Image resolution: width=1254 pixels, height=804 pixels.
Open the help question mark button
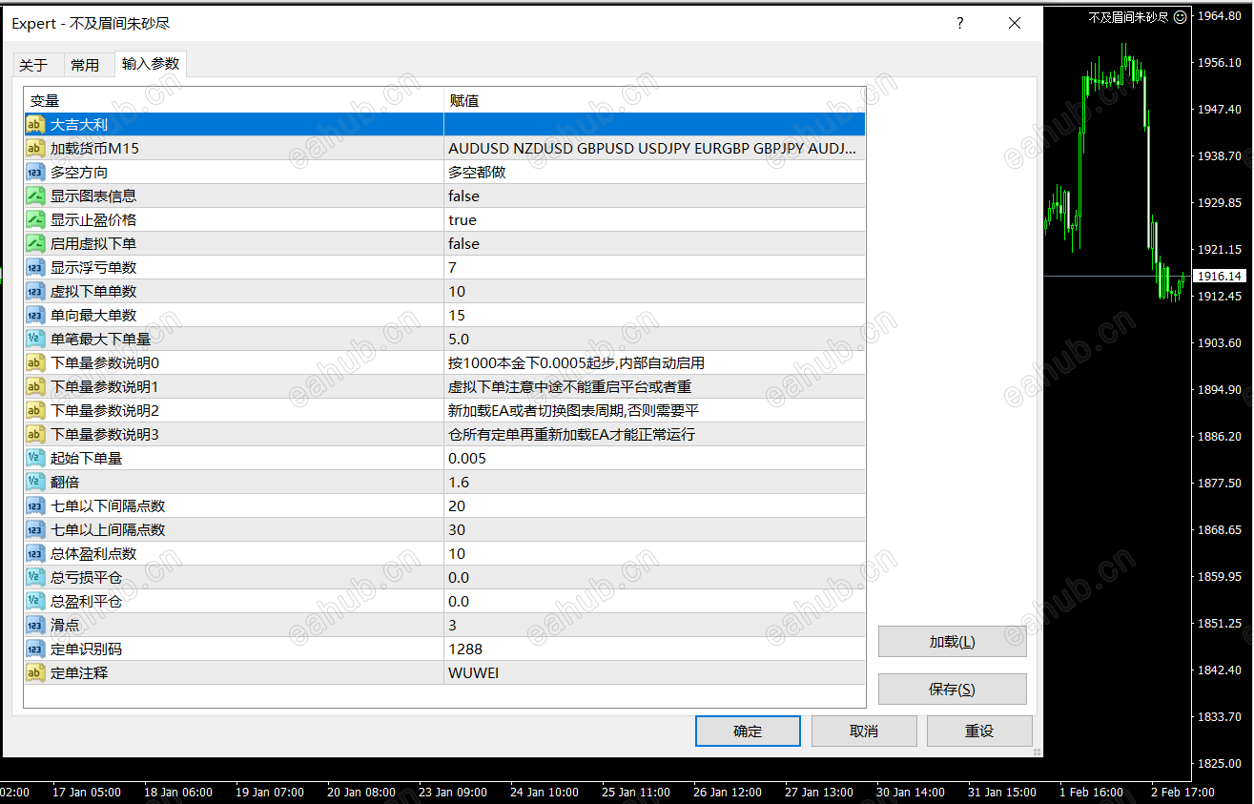[960, 23]
